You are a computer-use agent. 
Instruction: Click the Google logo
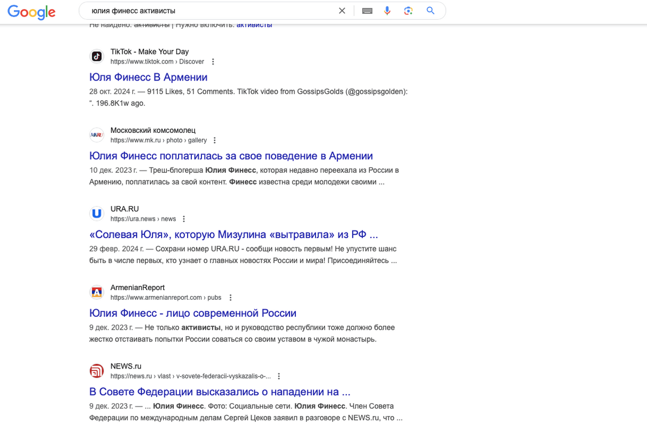[x=31, y=12]
